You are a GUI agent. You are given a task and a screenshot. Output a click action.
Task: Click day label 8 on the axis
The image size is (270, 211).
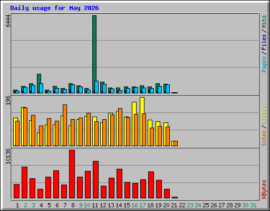tap(73, 205)
